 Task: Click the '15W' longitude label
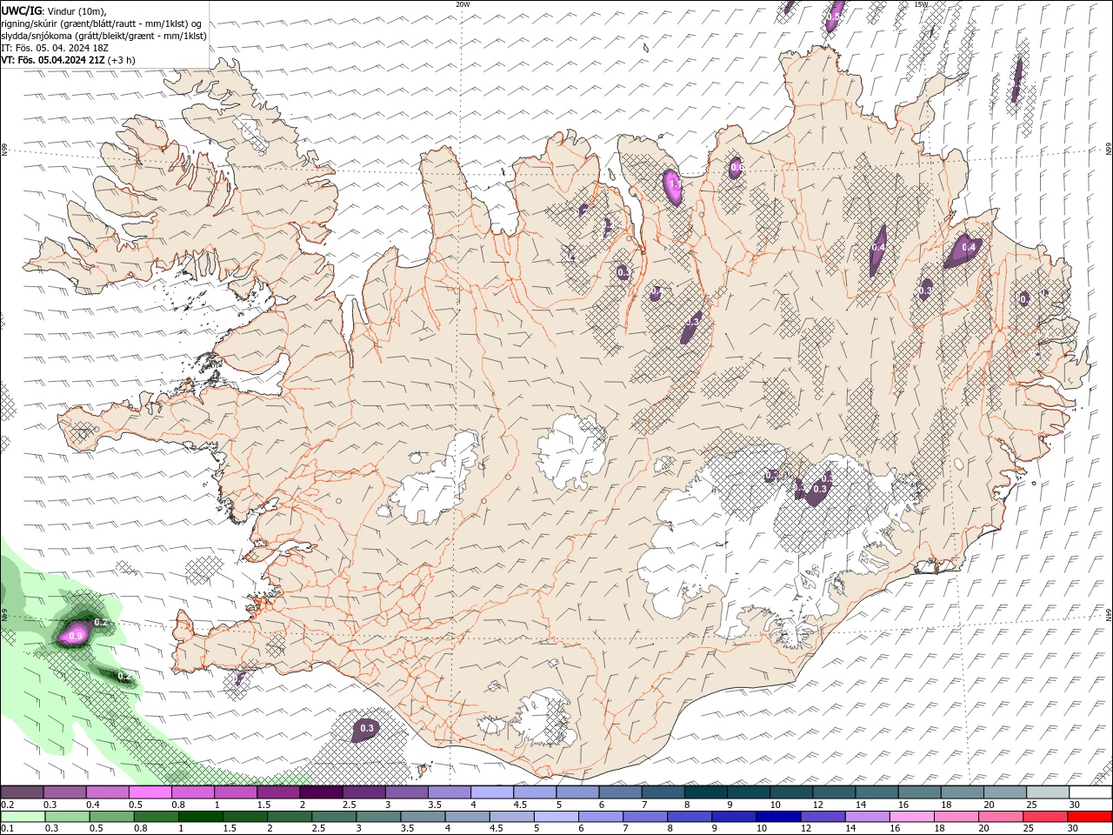(x=921, y=4)
